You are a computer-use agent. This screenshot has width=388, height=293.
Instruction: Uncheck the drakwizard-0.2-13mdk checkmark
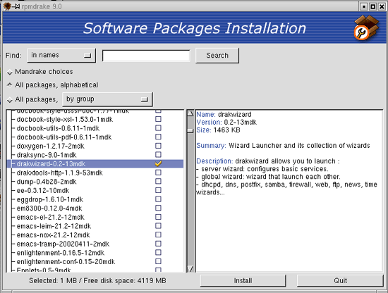(158, 163)
